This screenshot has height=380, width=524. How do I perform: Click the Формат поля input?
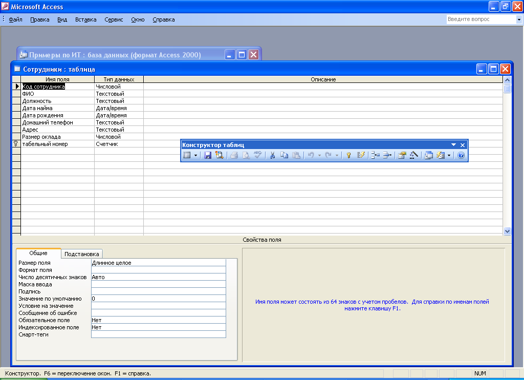[x=159, y=270]
